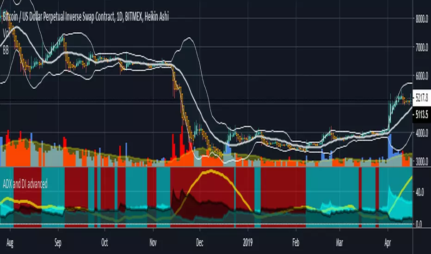Click the yellow ADX peak in December
Image resolution: width=431 pixels, height=254 pixels.
pyautogui.click(x=210, y=171)
